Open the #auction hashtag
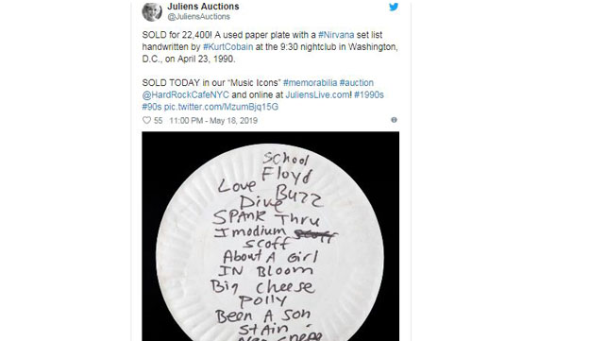Screen dimensions: 606x341 click(x=357, y=83)
